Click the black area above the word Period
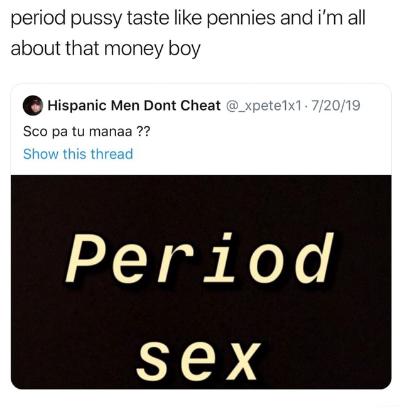Screen dimensions: 402x407 click(x=201, y=202)
